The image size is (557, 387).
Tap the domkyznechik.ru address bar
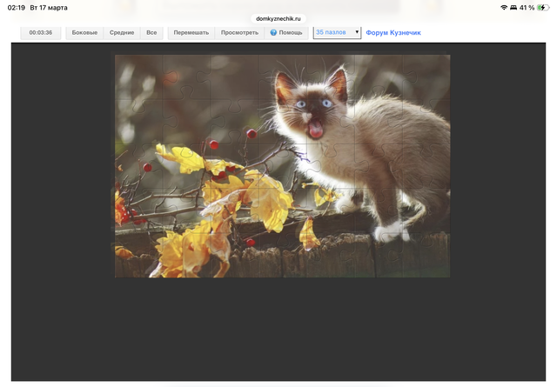pyautogui.click(x=278, y=17)
